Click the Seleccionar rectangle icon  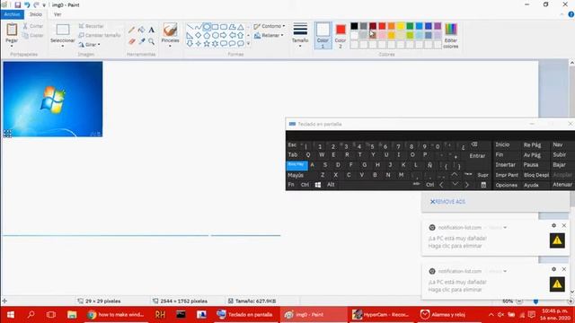click(63, 30)
